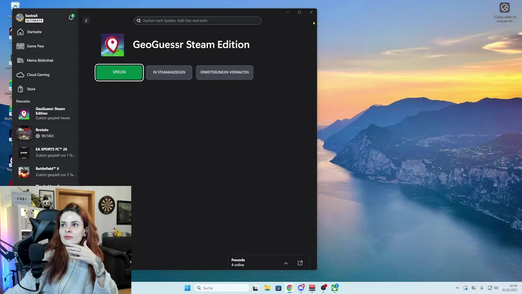Viewport: 522px width, 294px height.
Task: Click the taskbar Suche search box
Action: click(x=222, y=288)
